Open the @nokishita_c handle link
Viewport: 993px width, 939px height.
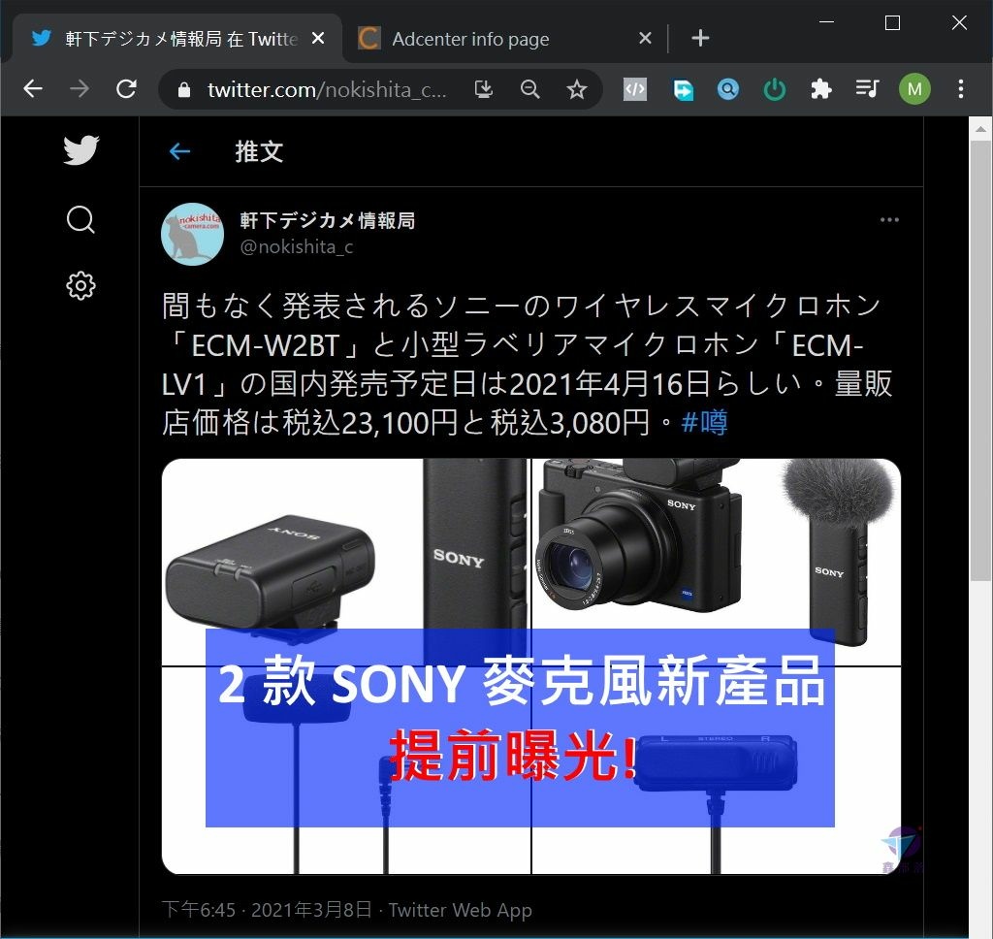click(x=297, y=246)
